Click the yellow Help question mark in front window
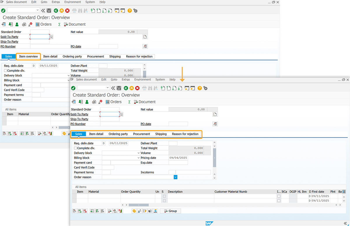 (x=199, y=88)
